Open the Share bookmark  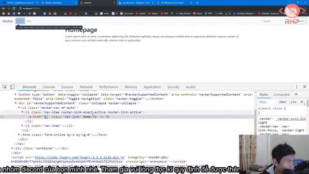click(197, 14)
